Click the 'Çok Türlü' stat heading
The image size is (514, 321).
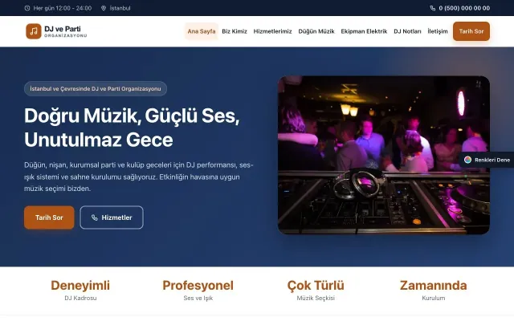click(316, 286)
